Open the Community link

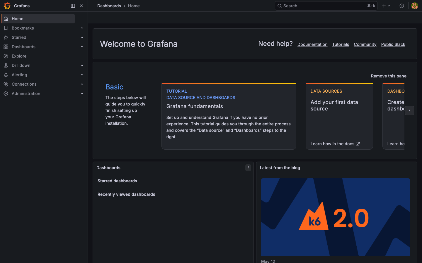365,44
